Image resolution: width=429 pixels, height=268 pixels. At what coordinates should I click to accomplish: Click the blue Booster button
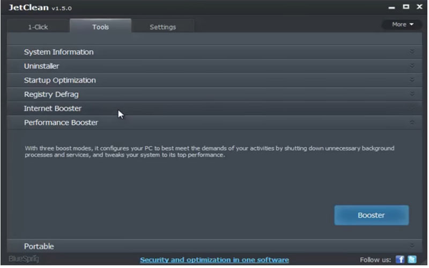[371, 215]
